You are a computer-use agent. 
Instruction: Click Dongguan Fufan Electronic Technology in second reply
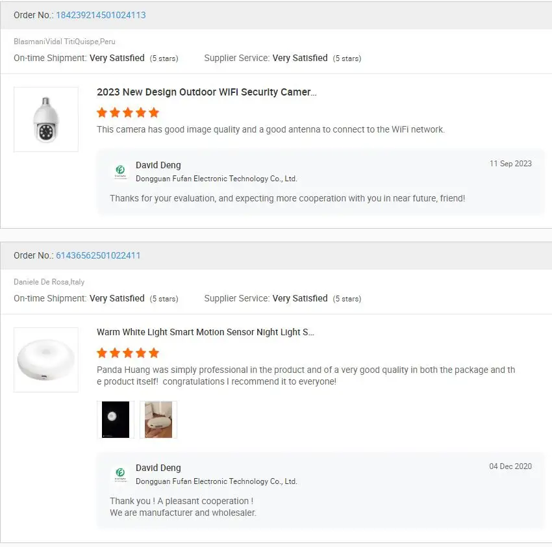coord(216,481)
